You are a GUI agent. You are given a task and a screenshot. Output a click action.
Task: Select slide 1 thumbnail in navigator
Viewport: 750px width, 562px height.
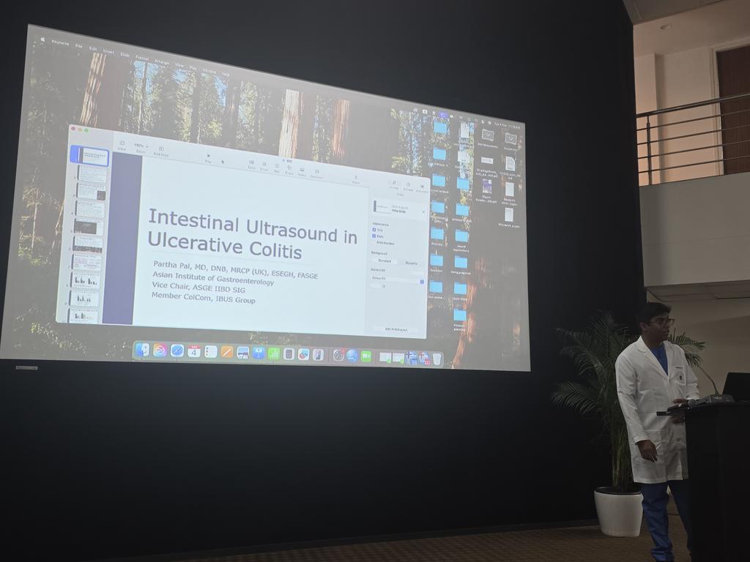point(90,157)
